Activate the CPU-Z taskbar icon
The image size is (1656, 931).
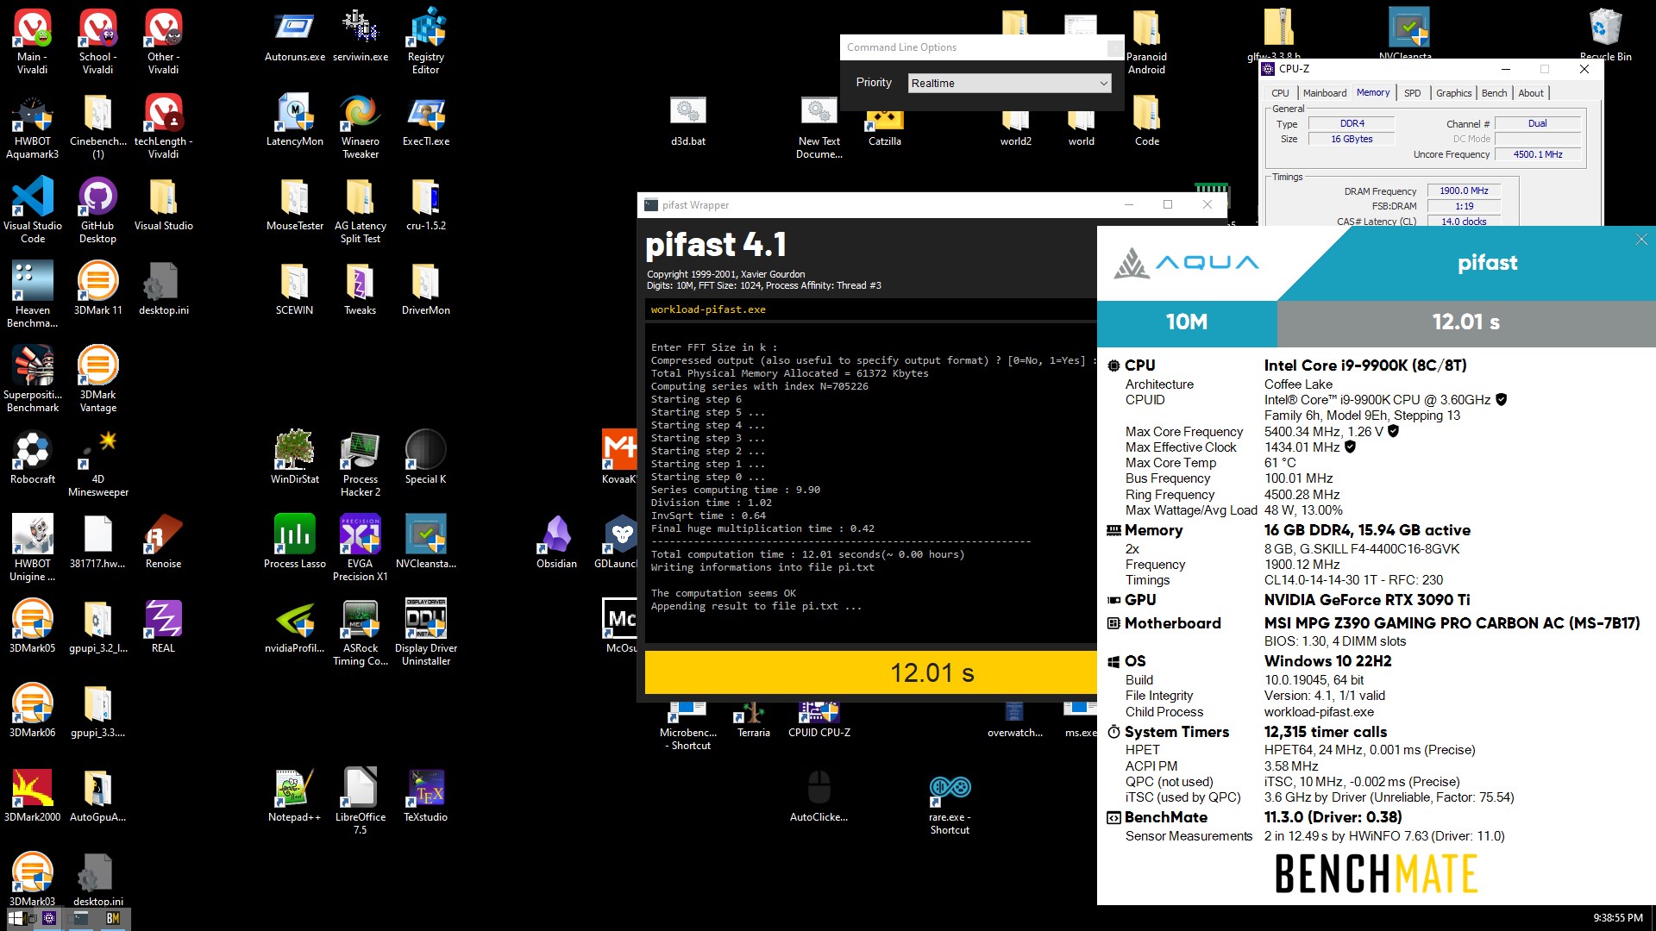(x=49, y=918)
